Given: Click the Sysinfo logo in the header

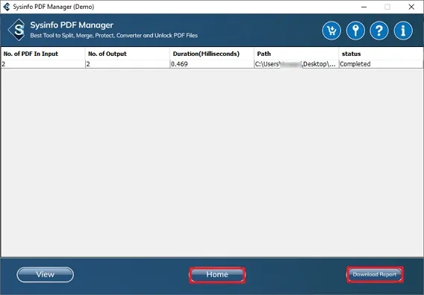Looking at the screenshot, I should click(x=16, y=30).
